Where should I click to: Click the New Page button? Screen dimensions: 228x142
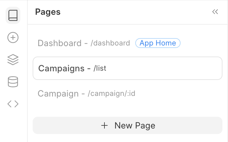click(127, 125)
